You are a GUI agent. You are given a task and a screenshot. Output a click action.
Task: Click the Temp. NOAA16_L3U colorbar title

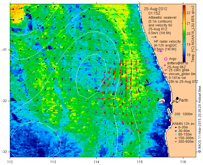pos(193,34)
